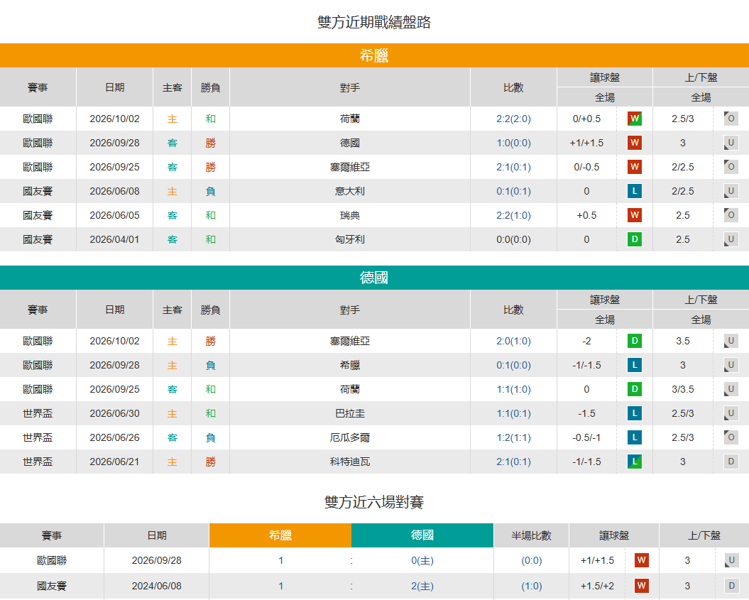Viewport: 749px width, 600px height.
Task: Click the green D badge in 匈牙利 row
Action: pyautogui.click(x=635, y=239)
